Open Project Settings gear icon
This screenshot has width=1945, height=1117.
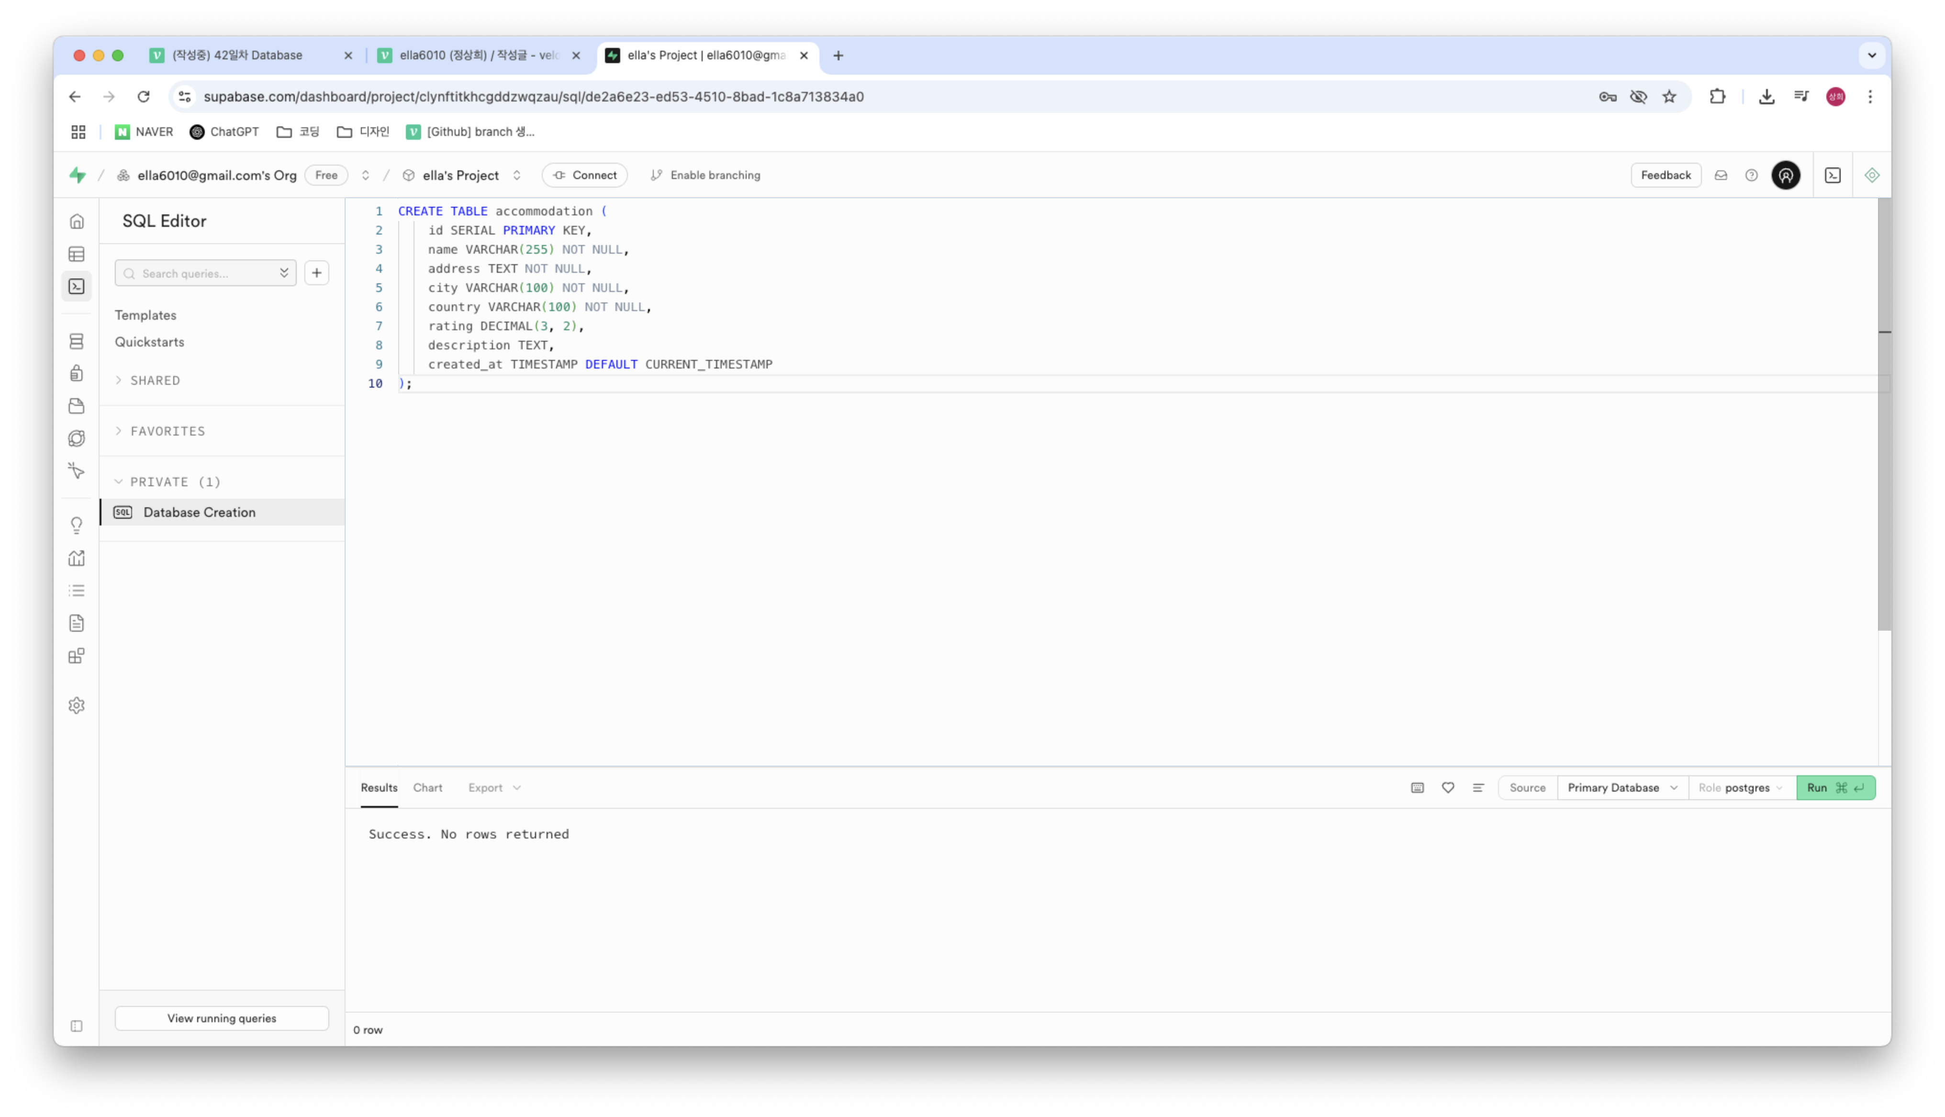click(77, 705)
